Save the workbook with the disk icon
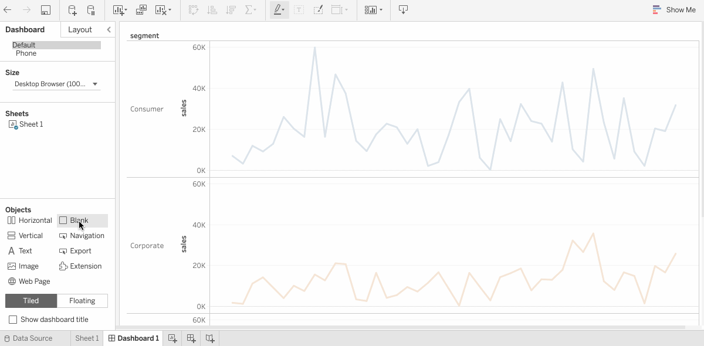 click(46, 10)
